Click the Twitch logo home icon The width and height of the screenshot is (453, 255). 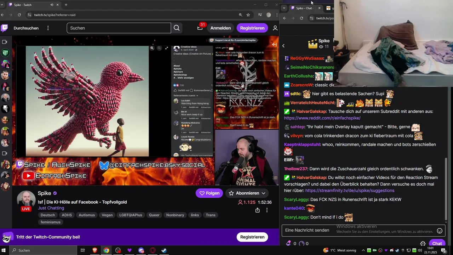4,28
